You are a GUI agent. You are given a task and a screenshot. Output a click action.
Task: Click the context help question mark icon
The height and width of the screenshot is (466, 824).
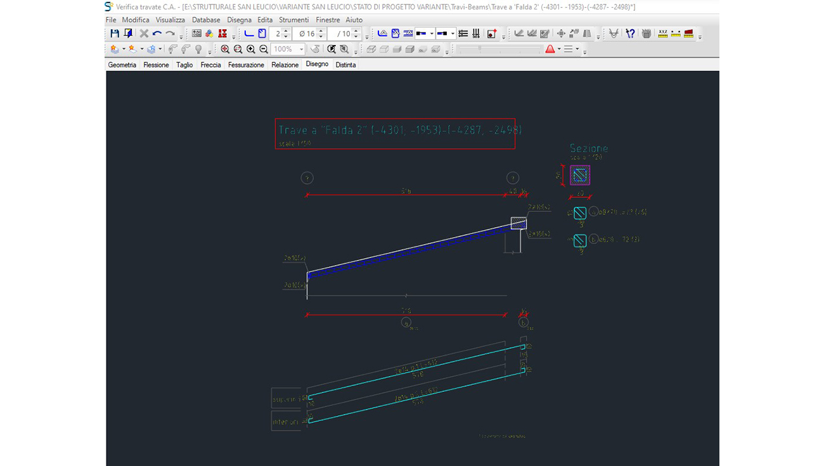[x=630, y=34]
